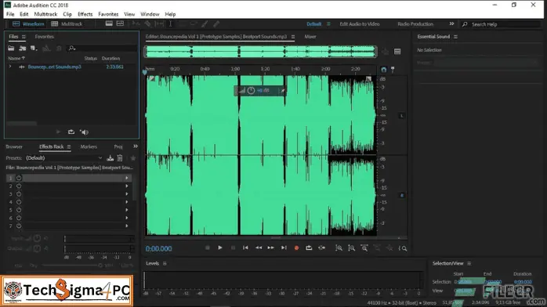Stop playback

tap(208, 247)
